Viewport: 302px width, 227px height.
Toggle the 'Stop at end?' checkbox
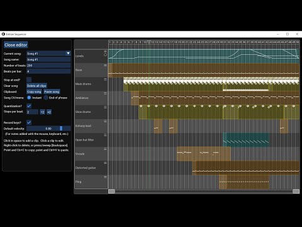29,79
